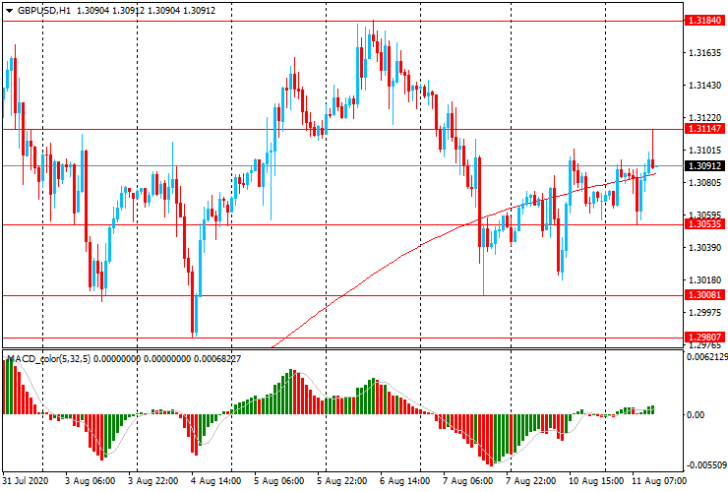Click the red 1.31147 price level label
The height and width of the screenshot is (492, 728).
click(x=705, y=129)
